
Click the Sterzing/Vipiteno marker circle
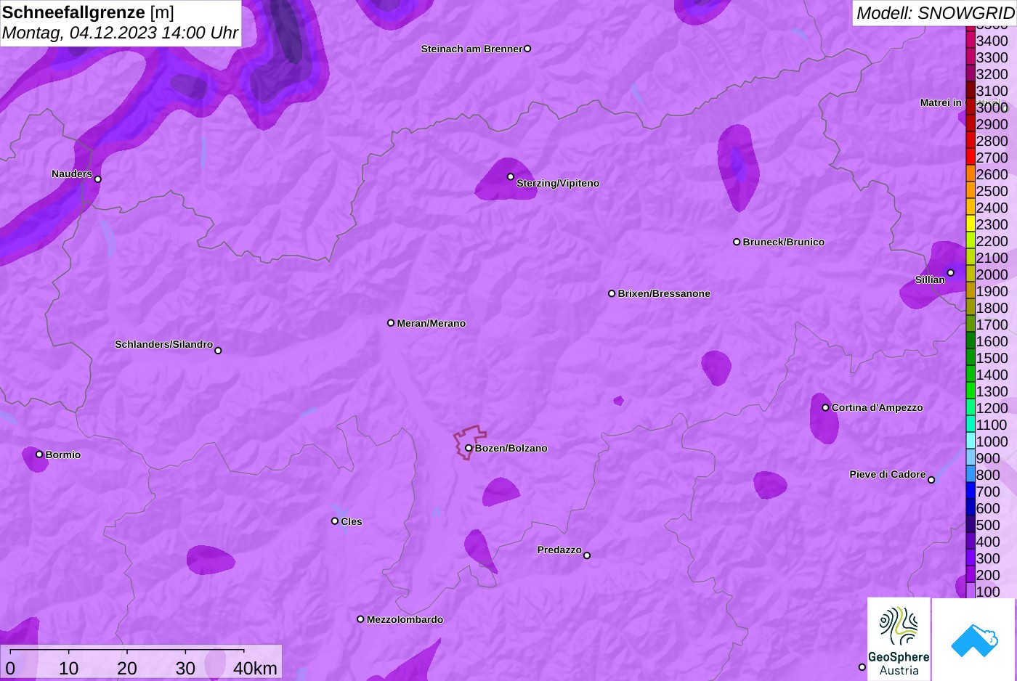(x=511, y=176)
